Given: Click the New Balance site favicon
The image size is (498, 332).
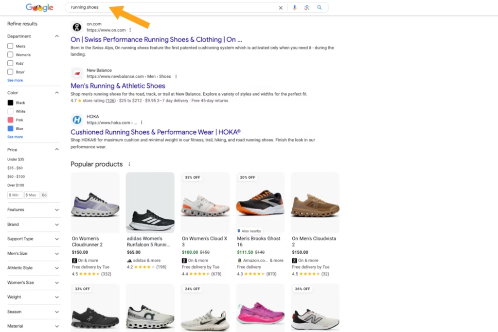Looking at the screenshot, I should 77,73.
